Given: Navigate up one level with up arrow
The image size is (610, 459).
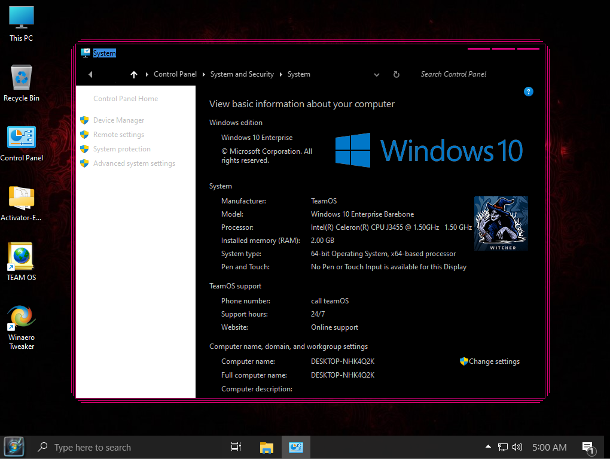Looking at the screenshot, I should pyautogui.click(x=134, y=74).
